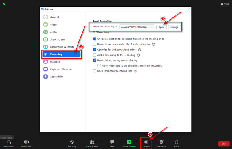Enable place video next to shared screen
Viewport: 232px width, 149px height.
(x=99, y=66)
